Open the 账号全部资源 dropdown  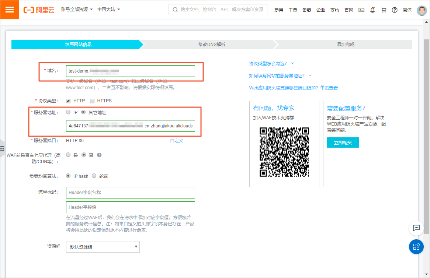(77, 9)
